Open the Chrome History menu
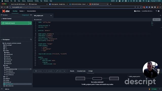 [24, 1]
